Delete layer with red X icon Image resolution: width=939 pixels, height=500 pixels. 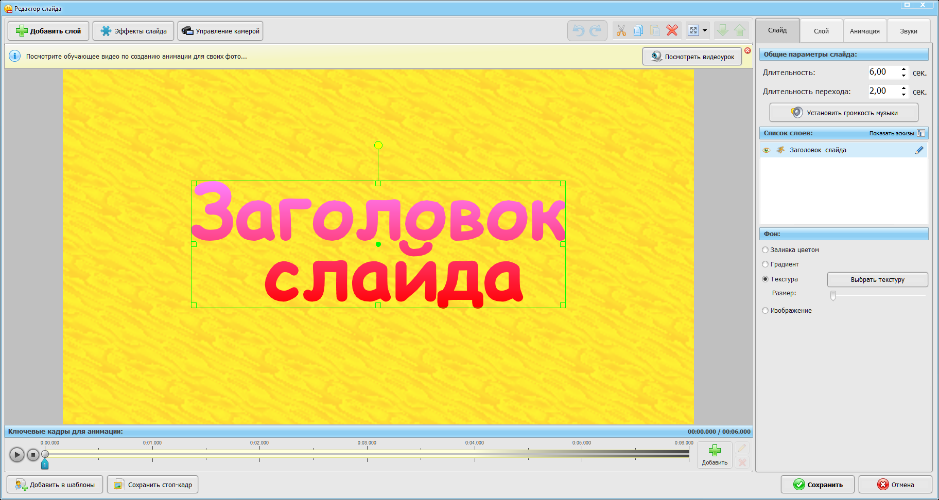(x=672, y=31)
